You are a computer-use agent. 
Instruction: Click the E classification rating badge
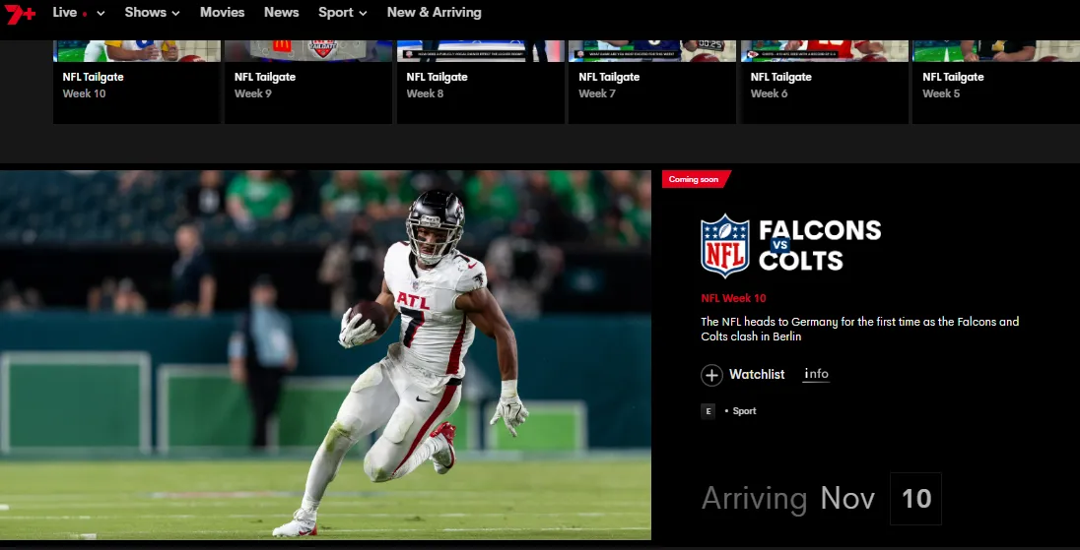click(708, 411)
